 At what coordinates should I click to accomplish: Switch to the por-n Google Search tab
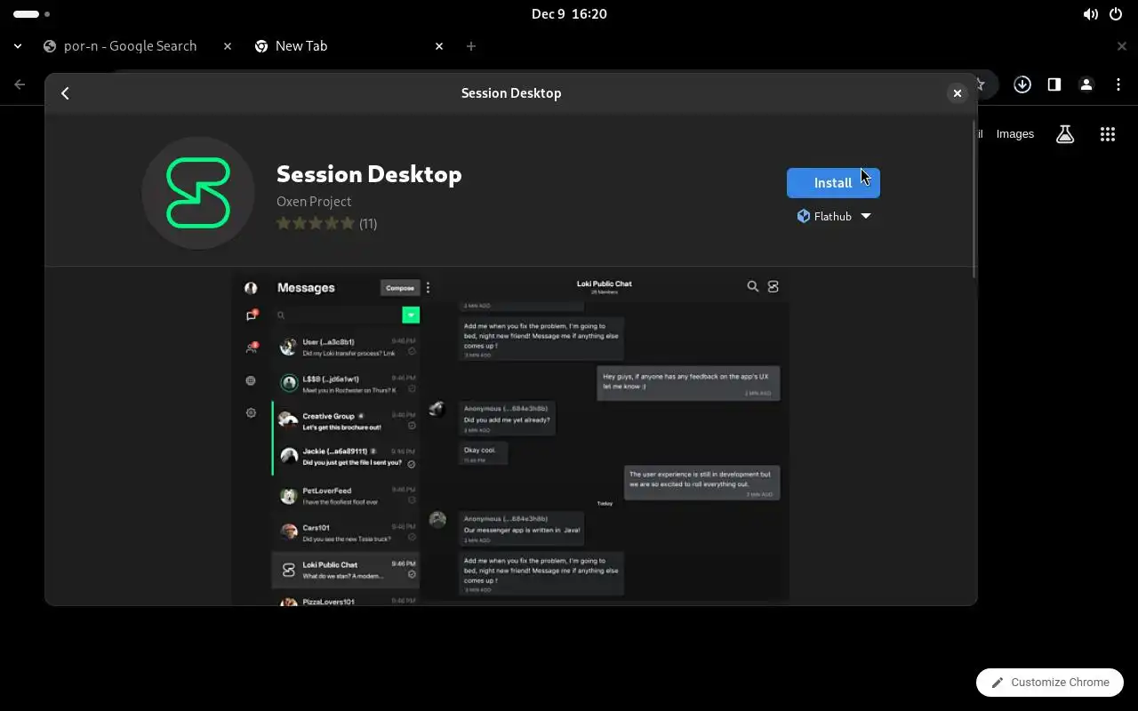130,46
